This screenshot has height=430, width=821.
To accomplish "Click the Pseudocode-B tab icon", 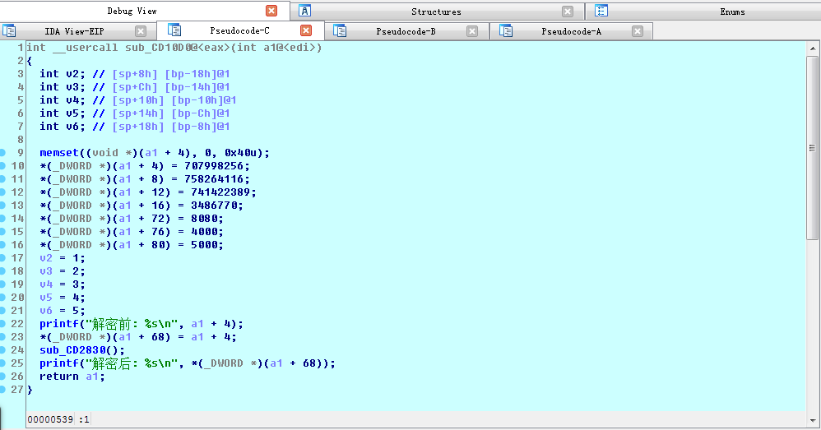I will tap(340, 31).
